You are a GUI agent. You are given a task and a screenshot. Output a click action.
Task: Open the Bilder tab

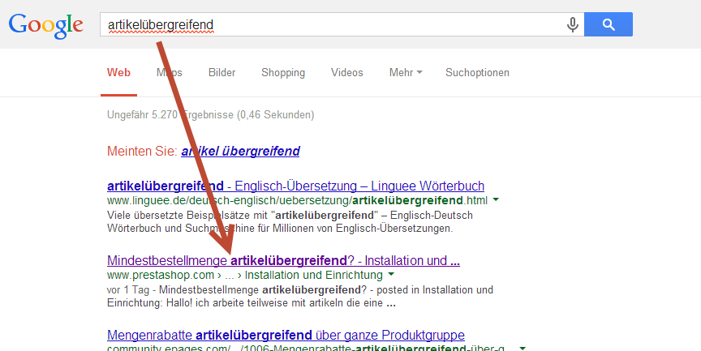point(221,73)
